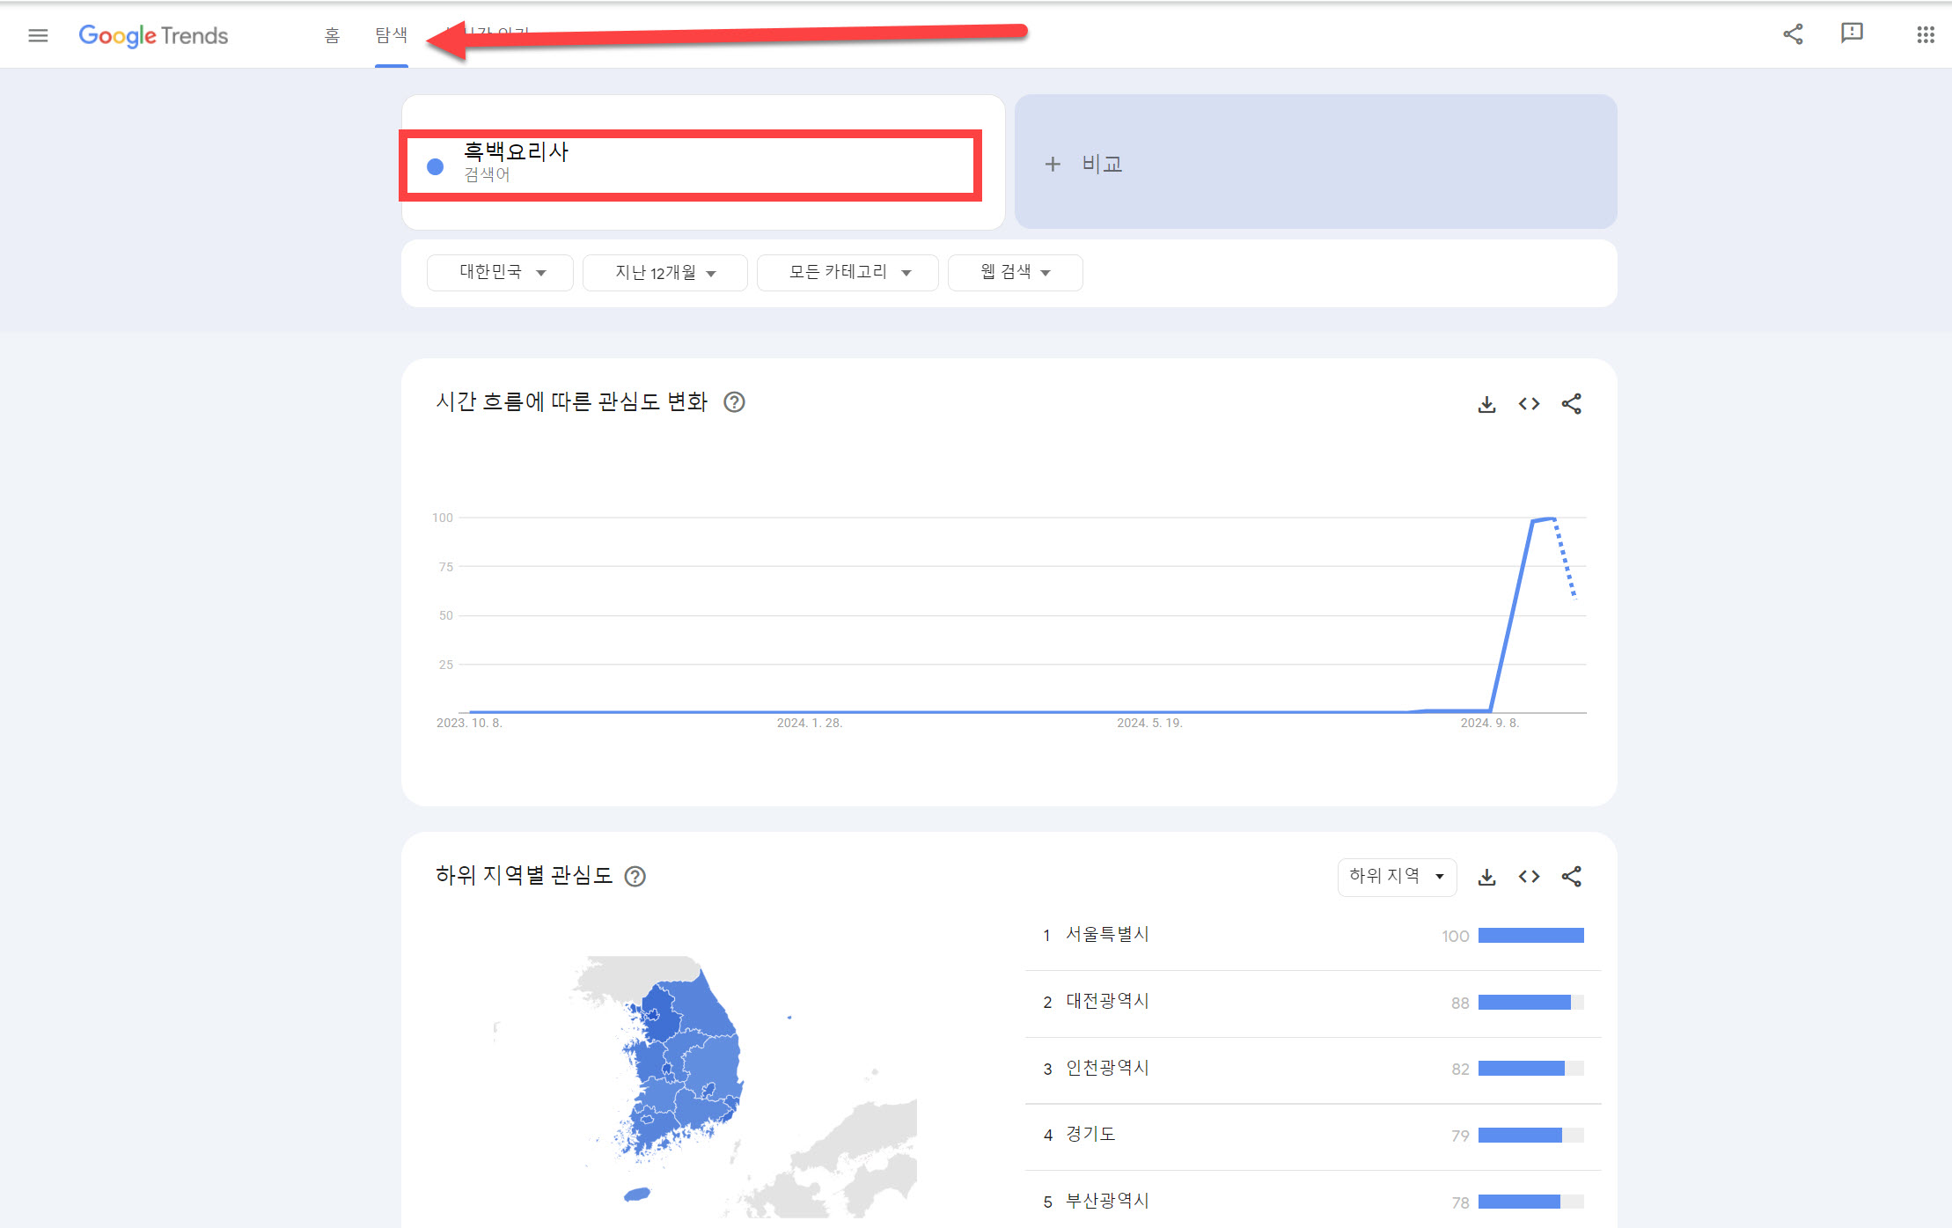Click the top-right share icon
The width and height of the screenshot is (1952, 1228).
[x=1793, y=34]
